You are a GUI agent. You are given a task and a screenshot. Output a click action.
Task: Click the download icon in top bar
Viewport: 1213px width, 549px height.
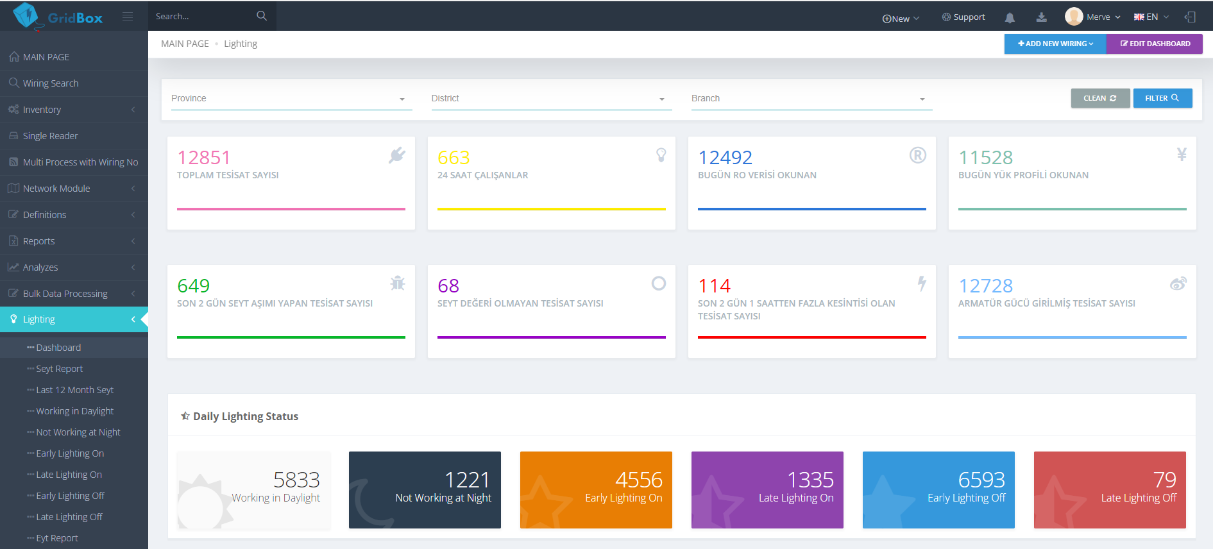click(1042, 17)
